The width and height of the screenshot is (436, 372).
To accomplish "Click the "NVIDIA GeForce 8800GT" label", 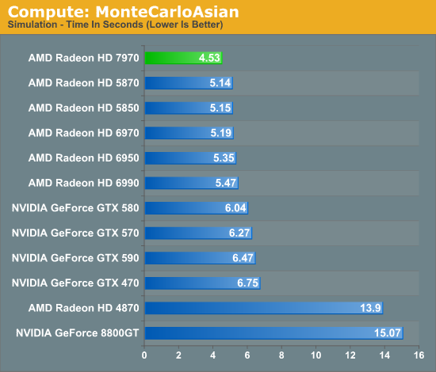I will coord(78,333).
